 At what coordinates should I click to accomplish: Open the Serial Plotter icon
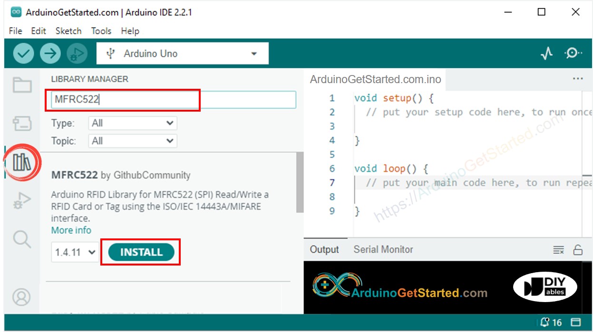click(547, 54)
